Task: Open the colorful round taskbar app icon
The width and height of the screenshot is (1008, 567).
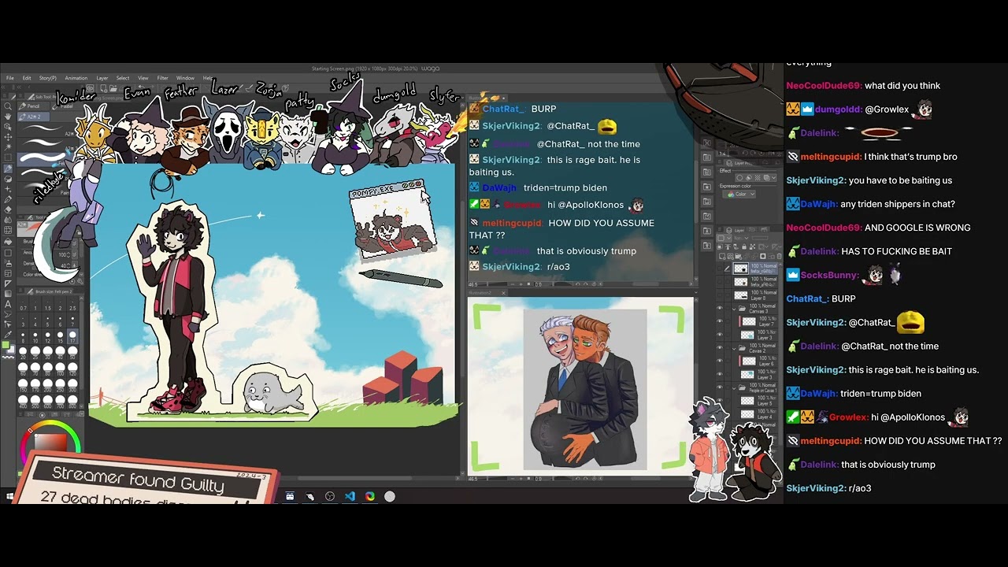Action: 370,496
